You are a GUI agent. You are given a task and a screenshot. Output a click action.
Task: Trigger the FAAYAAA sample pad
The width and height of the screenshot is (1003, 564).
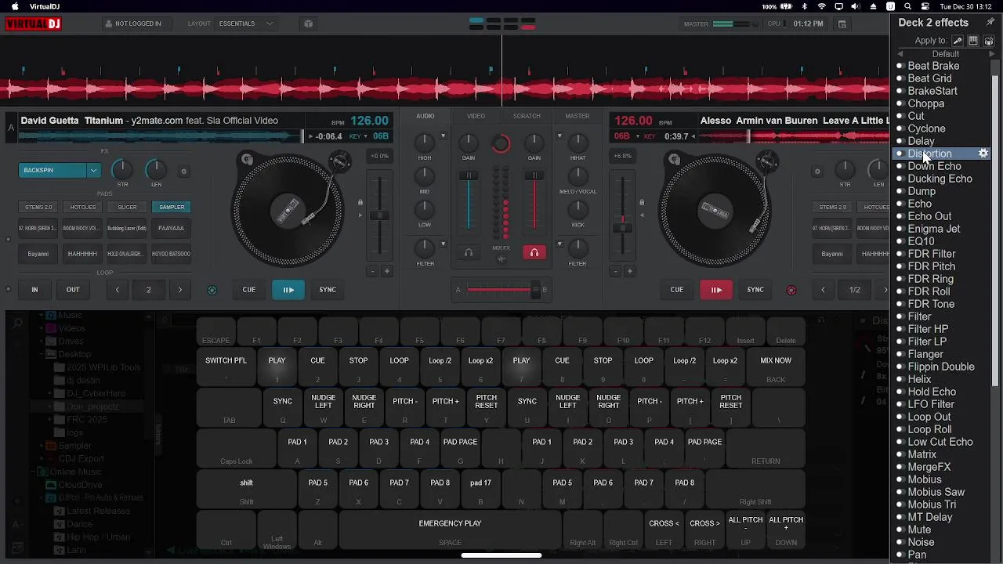[171, 228]
